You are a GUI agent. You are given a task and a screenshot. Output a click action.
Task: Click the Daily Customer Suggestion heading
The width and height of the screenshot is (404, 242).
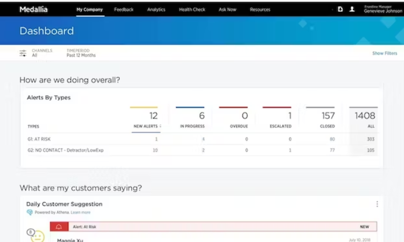click(x=65, y=204)
